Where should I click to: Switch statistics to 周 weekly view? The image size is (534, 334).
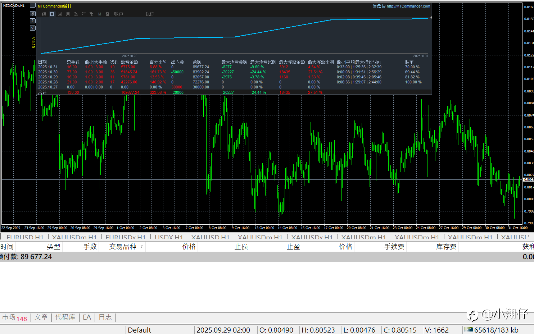pyautogui.click(x=60, y=14)
